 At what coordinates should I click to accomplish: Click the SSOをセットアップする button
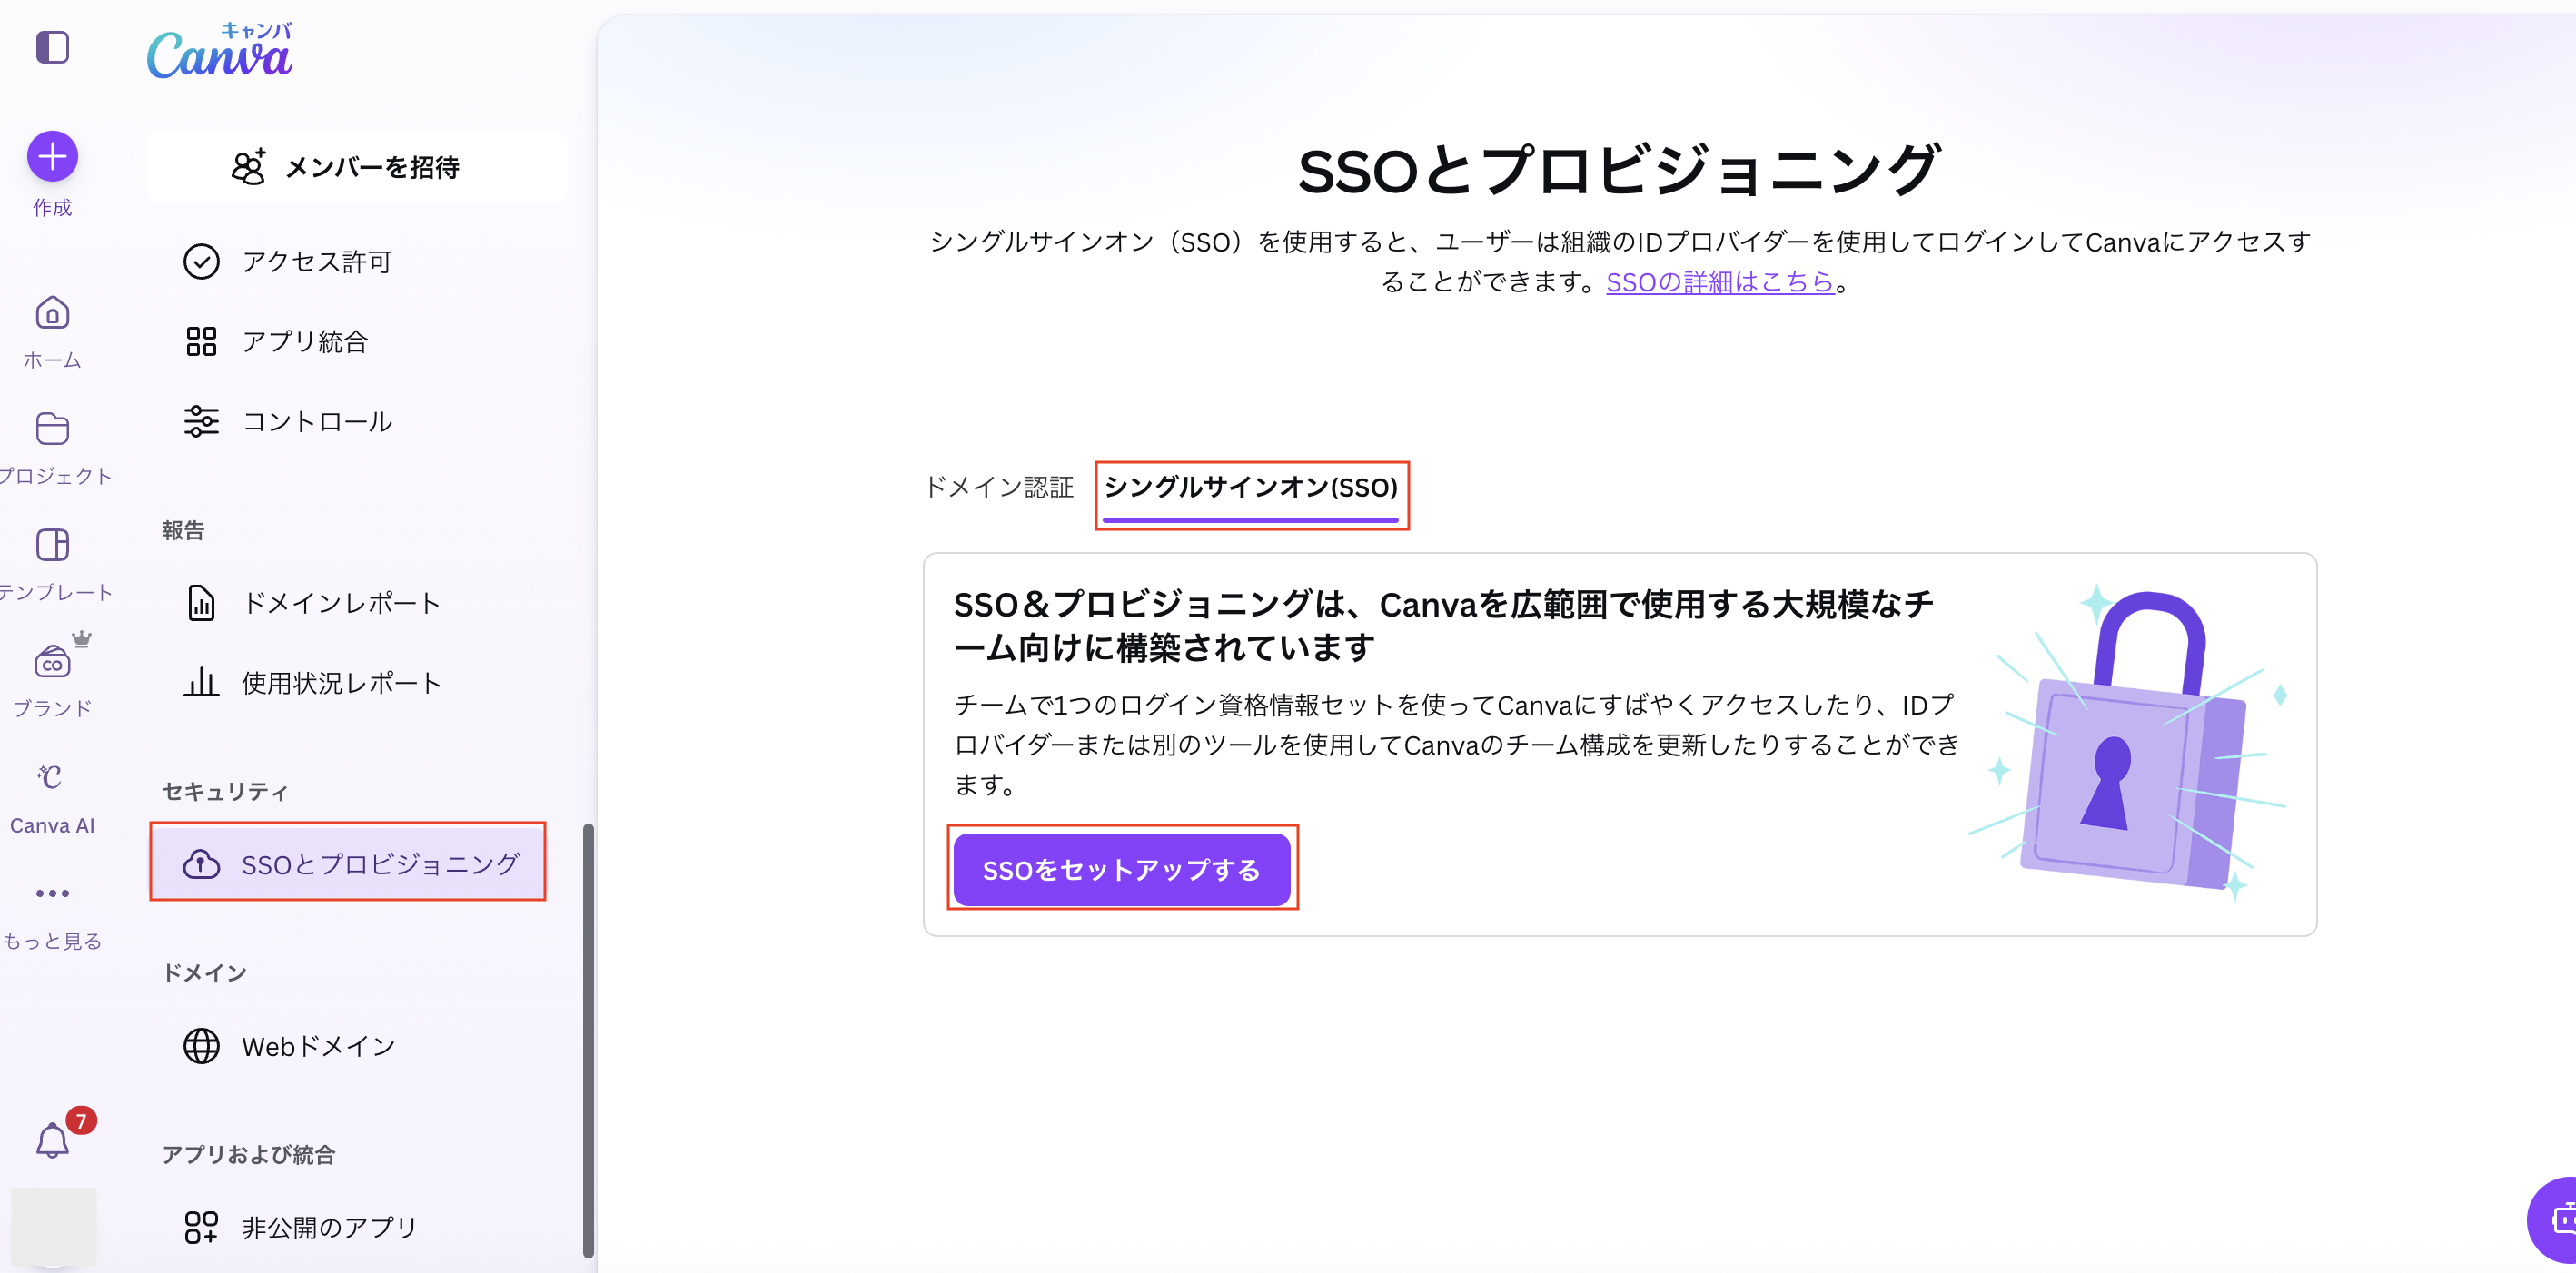click(1121, 870)
